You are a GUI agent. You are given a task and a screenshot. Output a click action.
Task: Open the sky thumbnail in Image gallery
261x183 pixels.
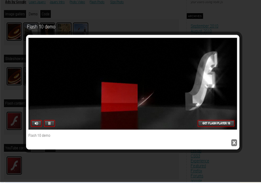coord(81,29)
